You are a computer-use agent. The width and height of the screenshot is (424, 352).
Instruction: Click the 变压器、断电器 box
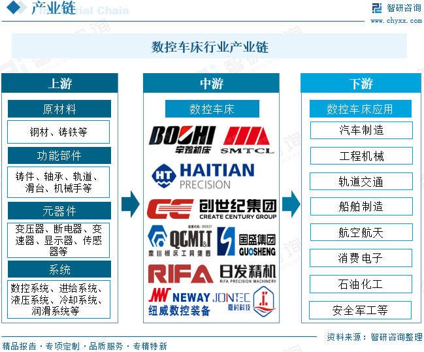(x=58, y=240)
